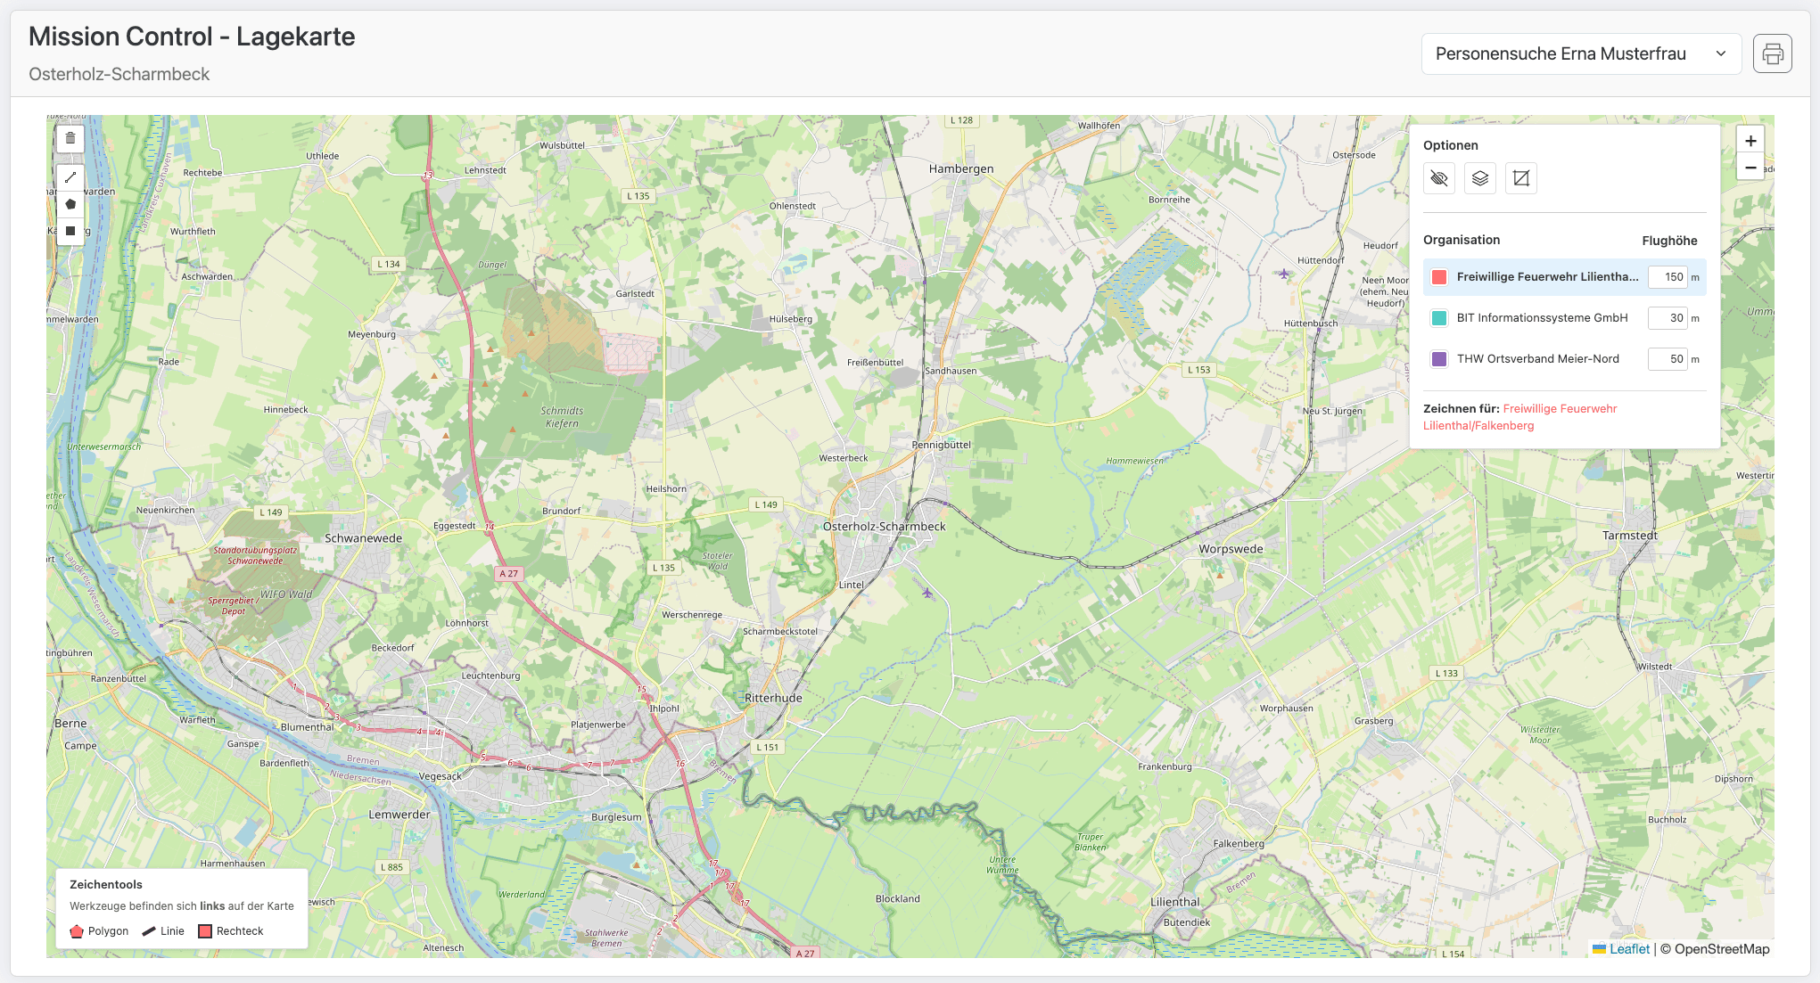1820x983 pixels.
Task: Select the draw polygon tool
Action: (x=70, y=204)
